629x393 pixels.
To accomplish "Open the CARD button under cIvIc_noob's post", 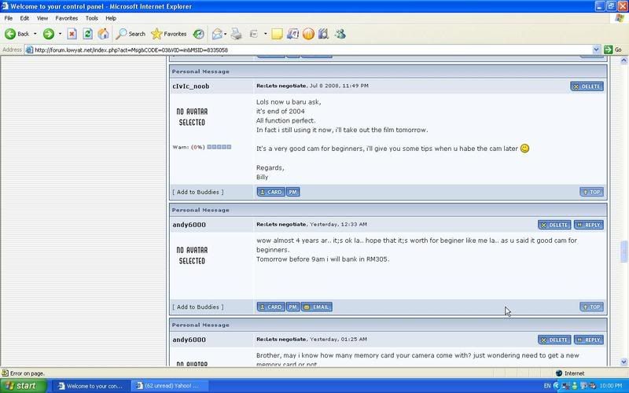I will coord(270,192).
